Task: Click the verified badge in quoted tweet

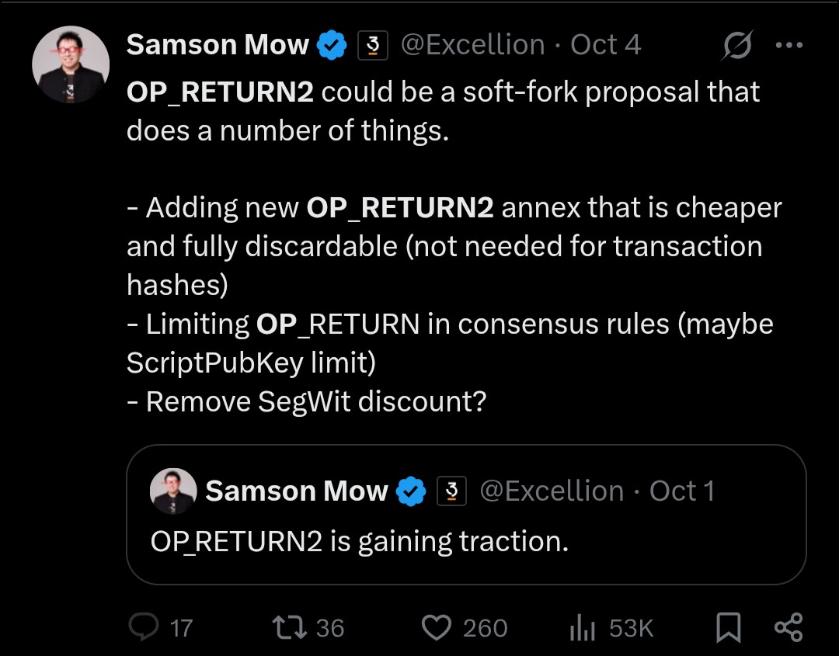Action: coord(411,491)
